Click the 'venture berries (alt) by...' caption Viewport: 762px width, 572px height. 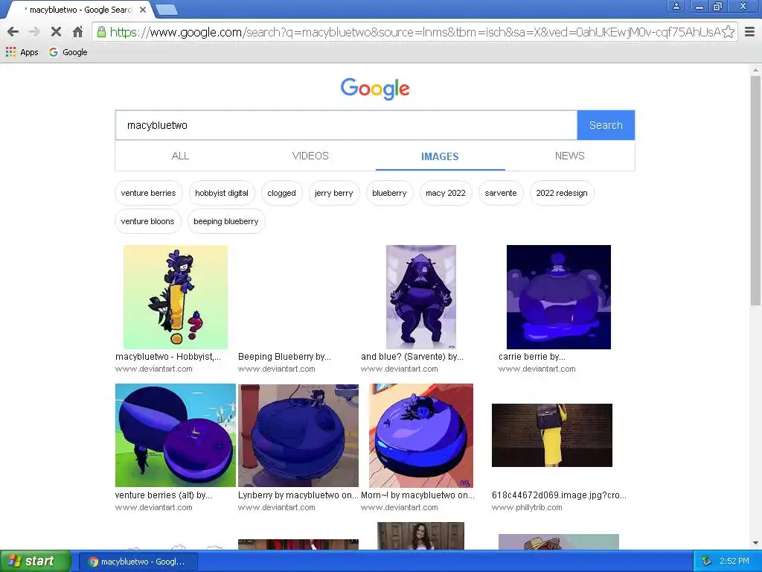[x=163, y=495]
